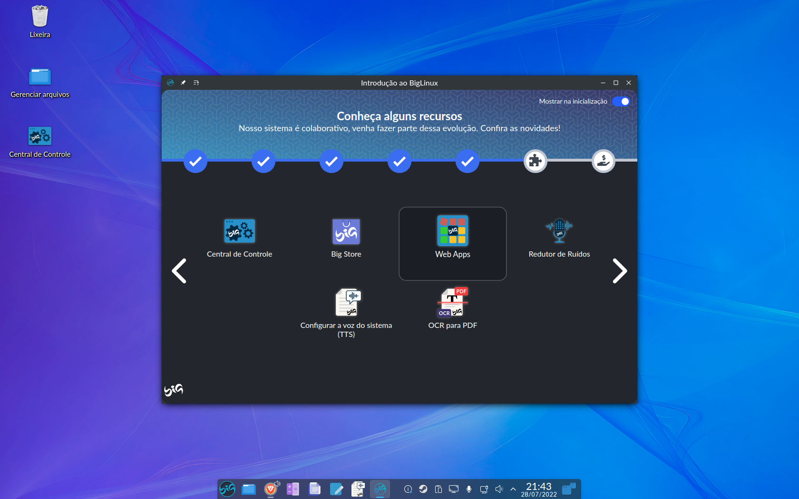This screenshot has height=499, width=799.
Task: Open Configurar a voz do sistema (TTS)
Action: [346, 312]
